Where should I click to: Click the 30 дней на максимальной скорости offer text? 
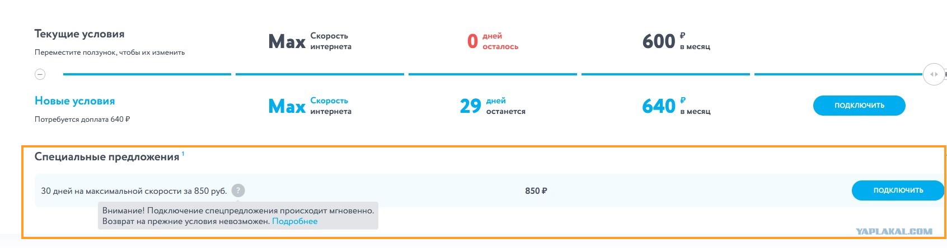click(x=134, y=191)
